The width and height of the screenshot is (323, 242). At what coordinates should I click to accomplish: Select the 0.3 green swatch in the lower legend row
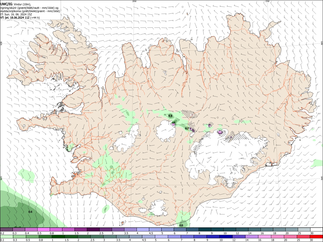[x=19, y=236]
